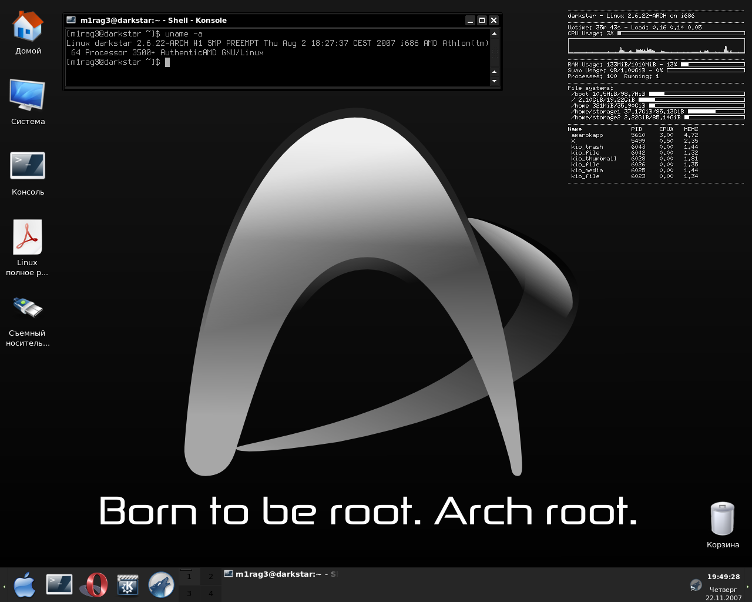
Task: Click the /boot 10,5MiB/98,7MiB line
Action: (657, 94)
